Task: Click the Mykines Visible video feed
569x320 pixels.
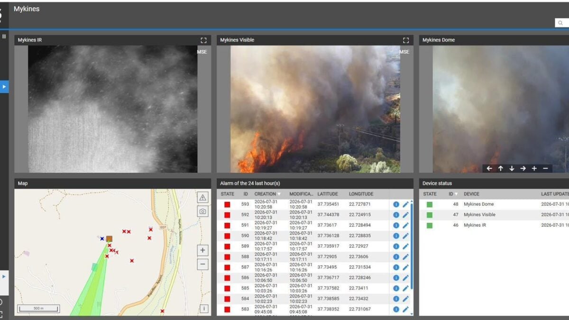Action: [315, 109]
